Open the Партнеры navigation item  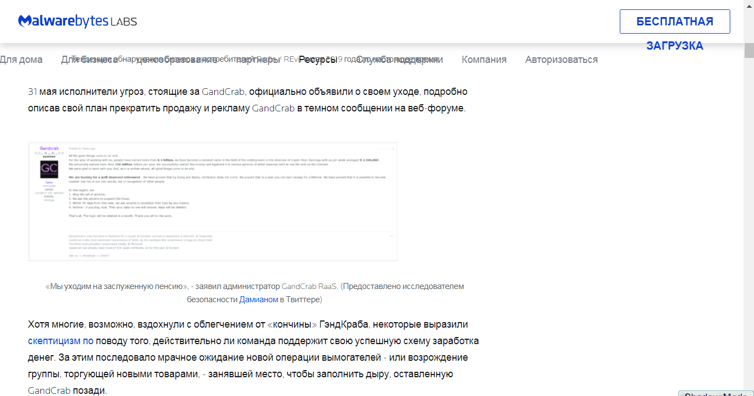258,60
